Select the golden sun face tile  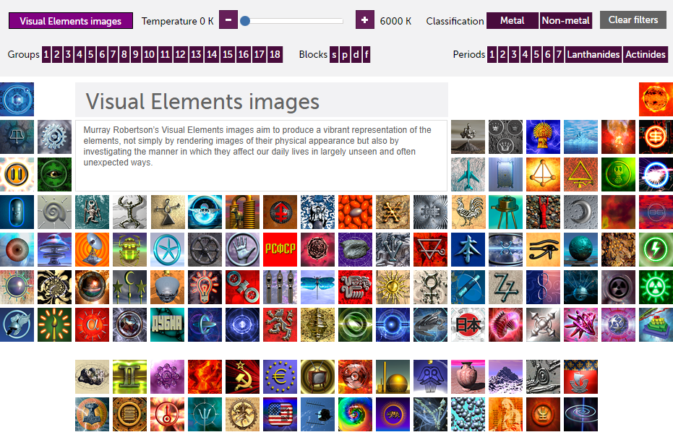[x=393, y=287]
